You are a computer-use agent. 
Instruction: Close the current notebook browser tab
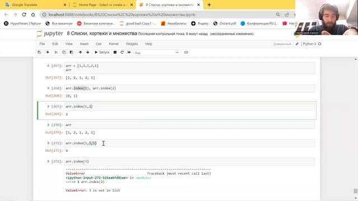coord(199,5)
